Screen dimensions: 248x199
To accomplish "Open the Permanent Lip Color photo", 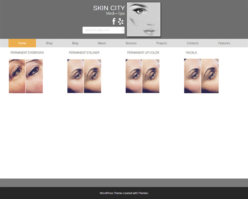I will (x=143, y=76).
